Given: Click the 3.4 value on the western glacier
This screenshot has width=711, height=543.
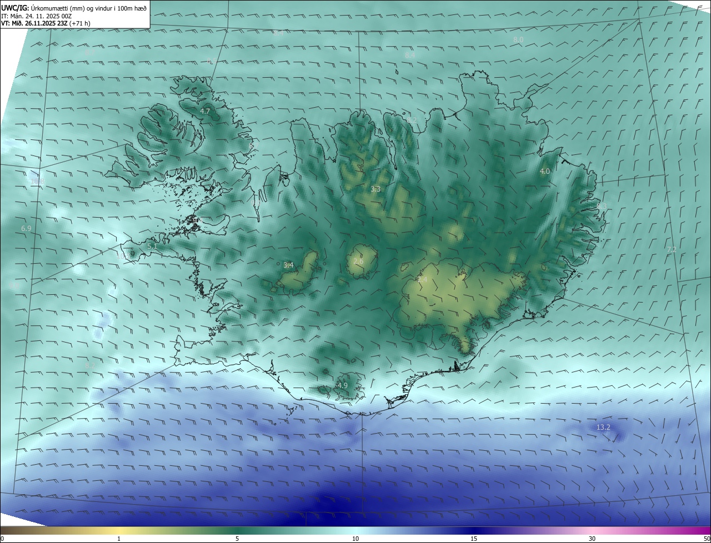Looking at the screenshot, I should (288, 265).
